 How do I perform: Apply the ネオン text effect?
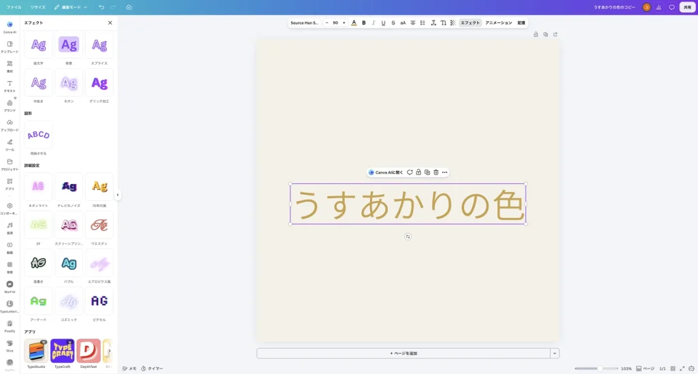[69, 82]
